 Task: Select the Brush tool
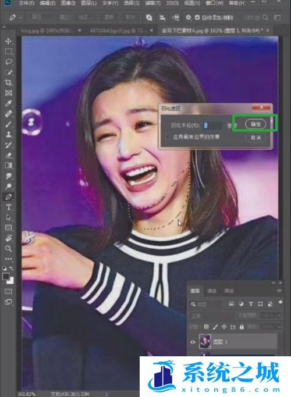8,124
